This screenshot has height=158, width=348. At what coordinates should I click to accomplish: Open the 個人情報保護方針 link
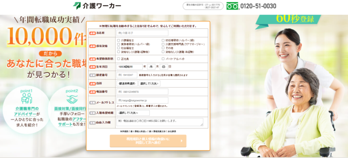(157, 131)
